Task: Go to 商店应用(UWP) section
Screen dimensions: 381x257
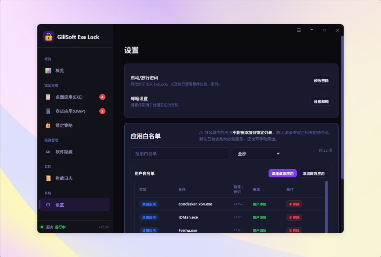Action: (x=75, y=111)
